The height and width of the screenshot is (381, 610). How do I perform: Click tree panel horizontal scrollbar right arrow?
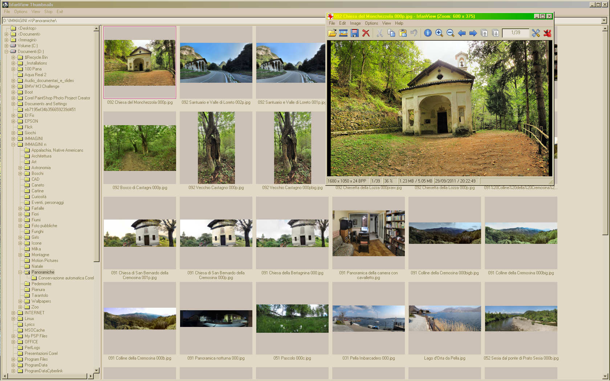tap(91, 376)
